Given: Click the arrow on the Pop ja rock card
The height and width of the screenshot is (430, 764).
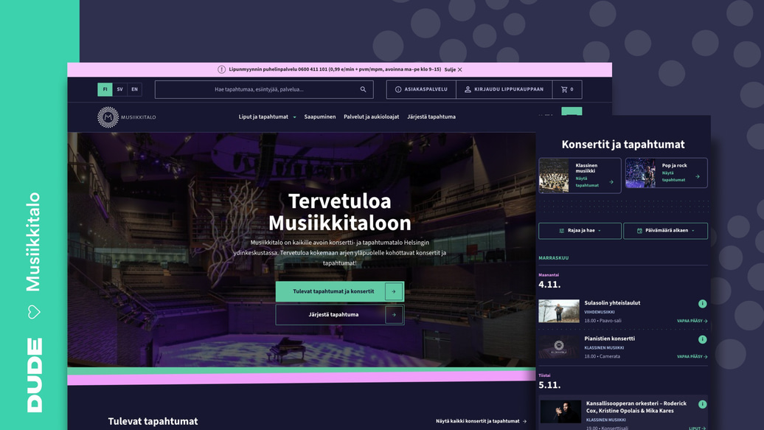Looking at the screenshot, I should pos(697,176).
